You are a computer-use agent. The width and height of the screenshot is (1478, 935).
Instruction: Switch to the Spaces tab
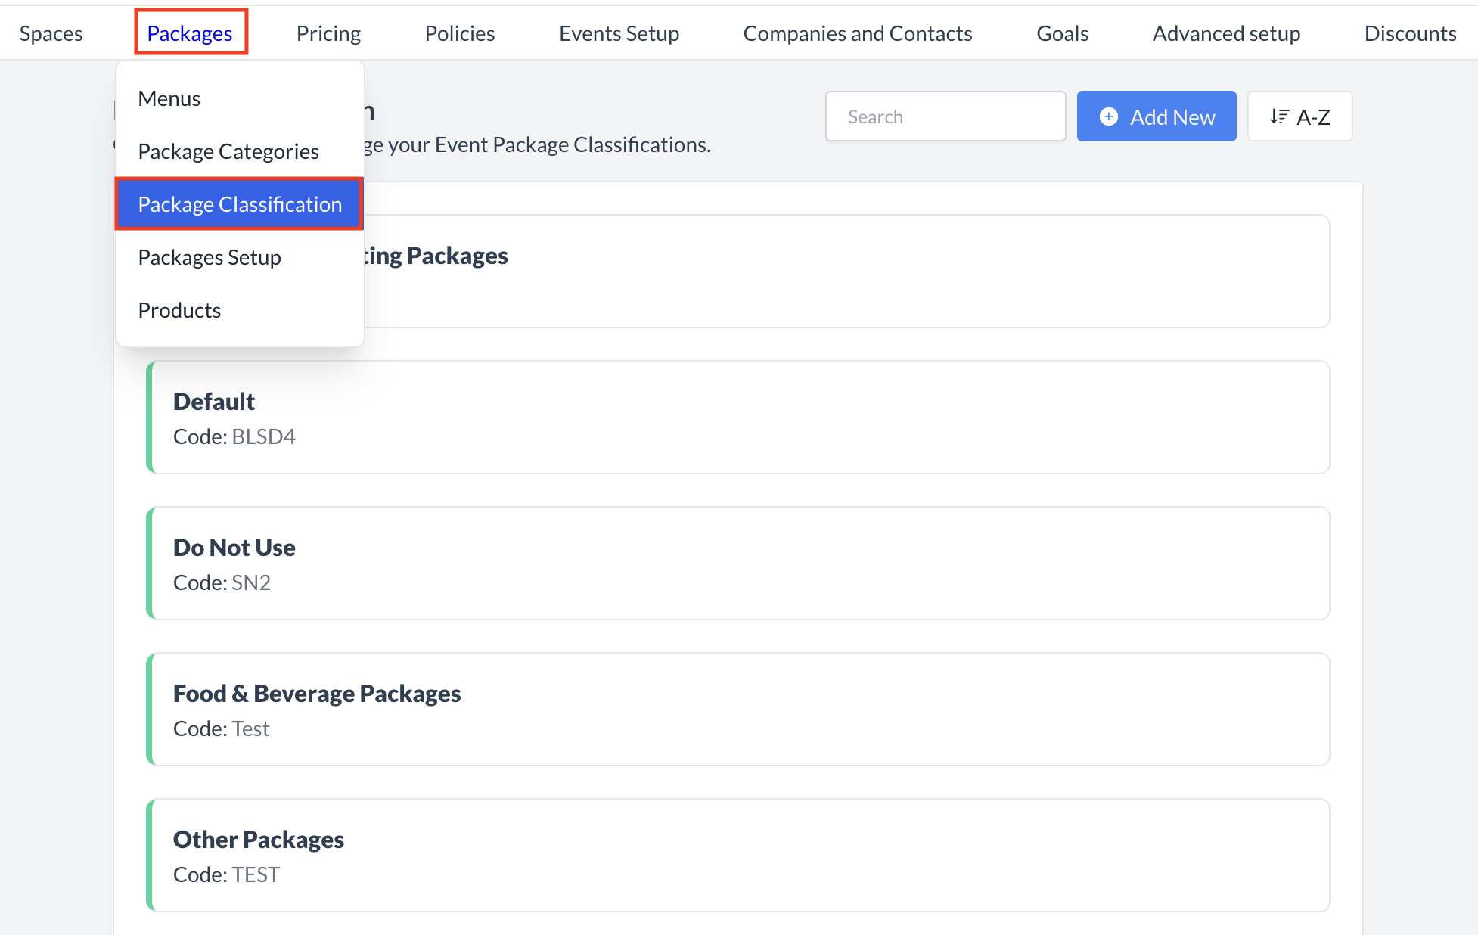click(x=51, y=33)
